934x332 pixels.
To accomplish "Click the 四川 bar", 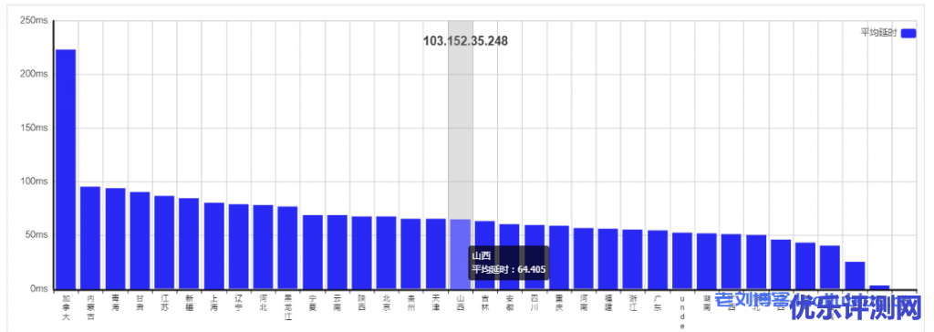I will coord(534,257).
